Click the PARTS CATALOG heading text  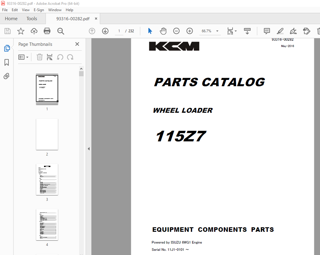pos(209,82)
